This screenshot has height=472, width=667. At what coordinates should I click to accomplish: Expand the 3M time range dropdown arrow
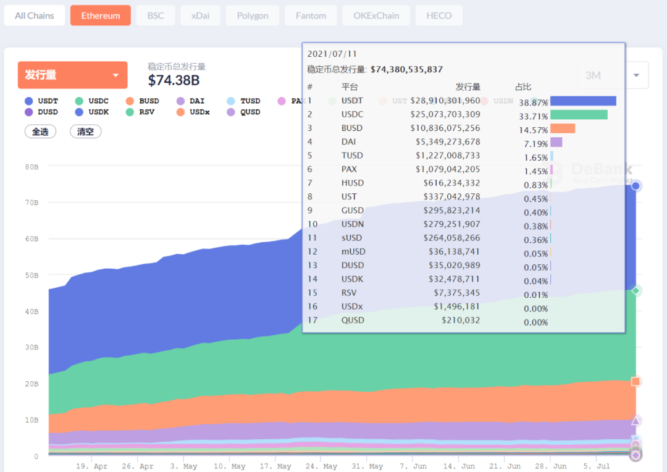636,75
